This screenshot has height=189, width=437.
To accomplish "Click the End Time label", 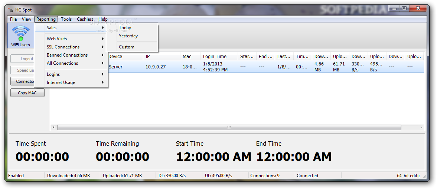I will 269,144.
